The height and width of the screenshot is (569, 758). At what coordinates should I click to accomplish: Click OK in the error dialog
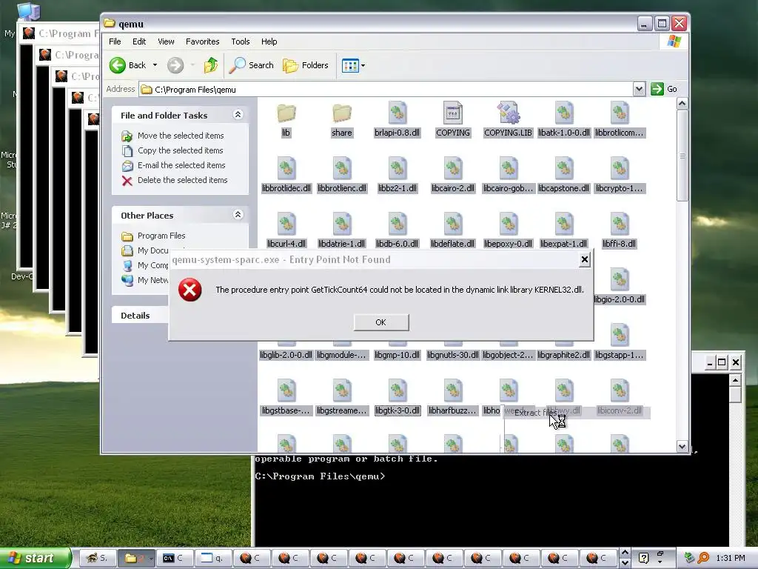(381, 322)
